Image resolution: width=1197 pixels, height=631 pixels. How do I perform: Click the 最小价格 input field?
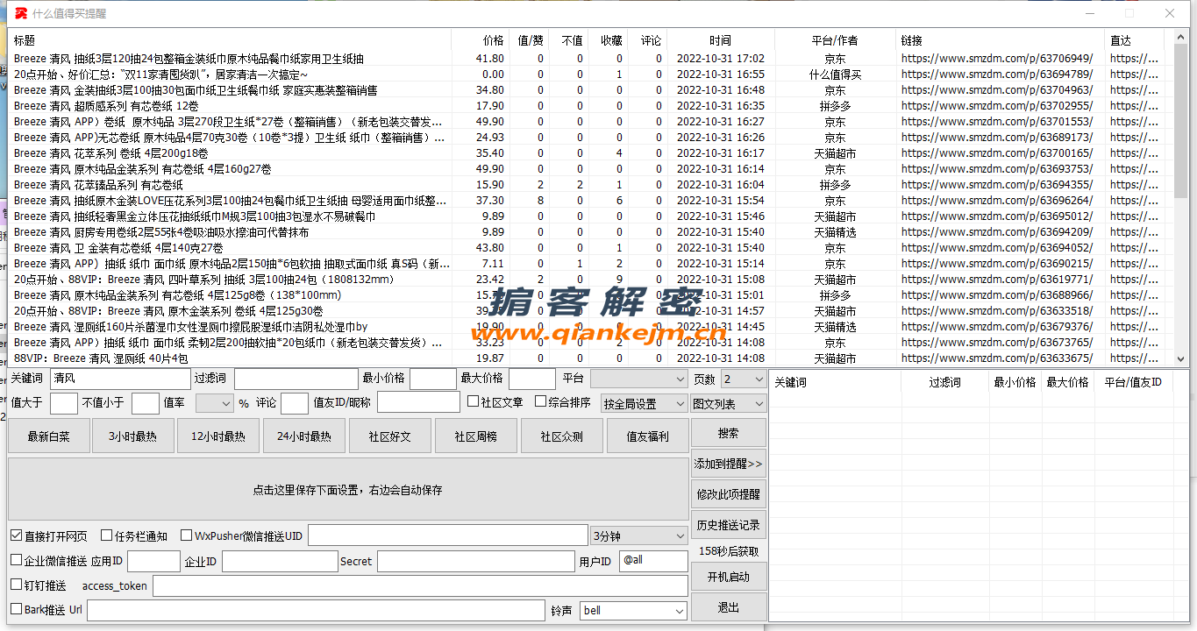[x=433, y=379]
